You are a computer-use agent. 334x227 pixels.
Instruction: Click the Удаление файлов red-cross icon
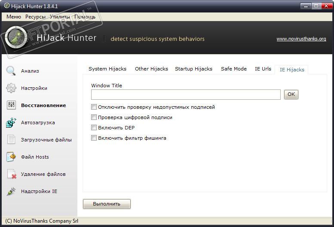pyautogui.click(x=12, y=174)
